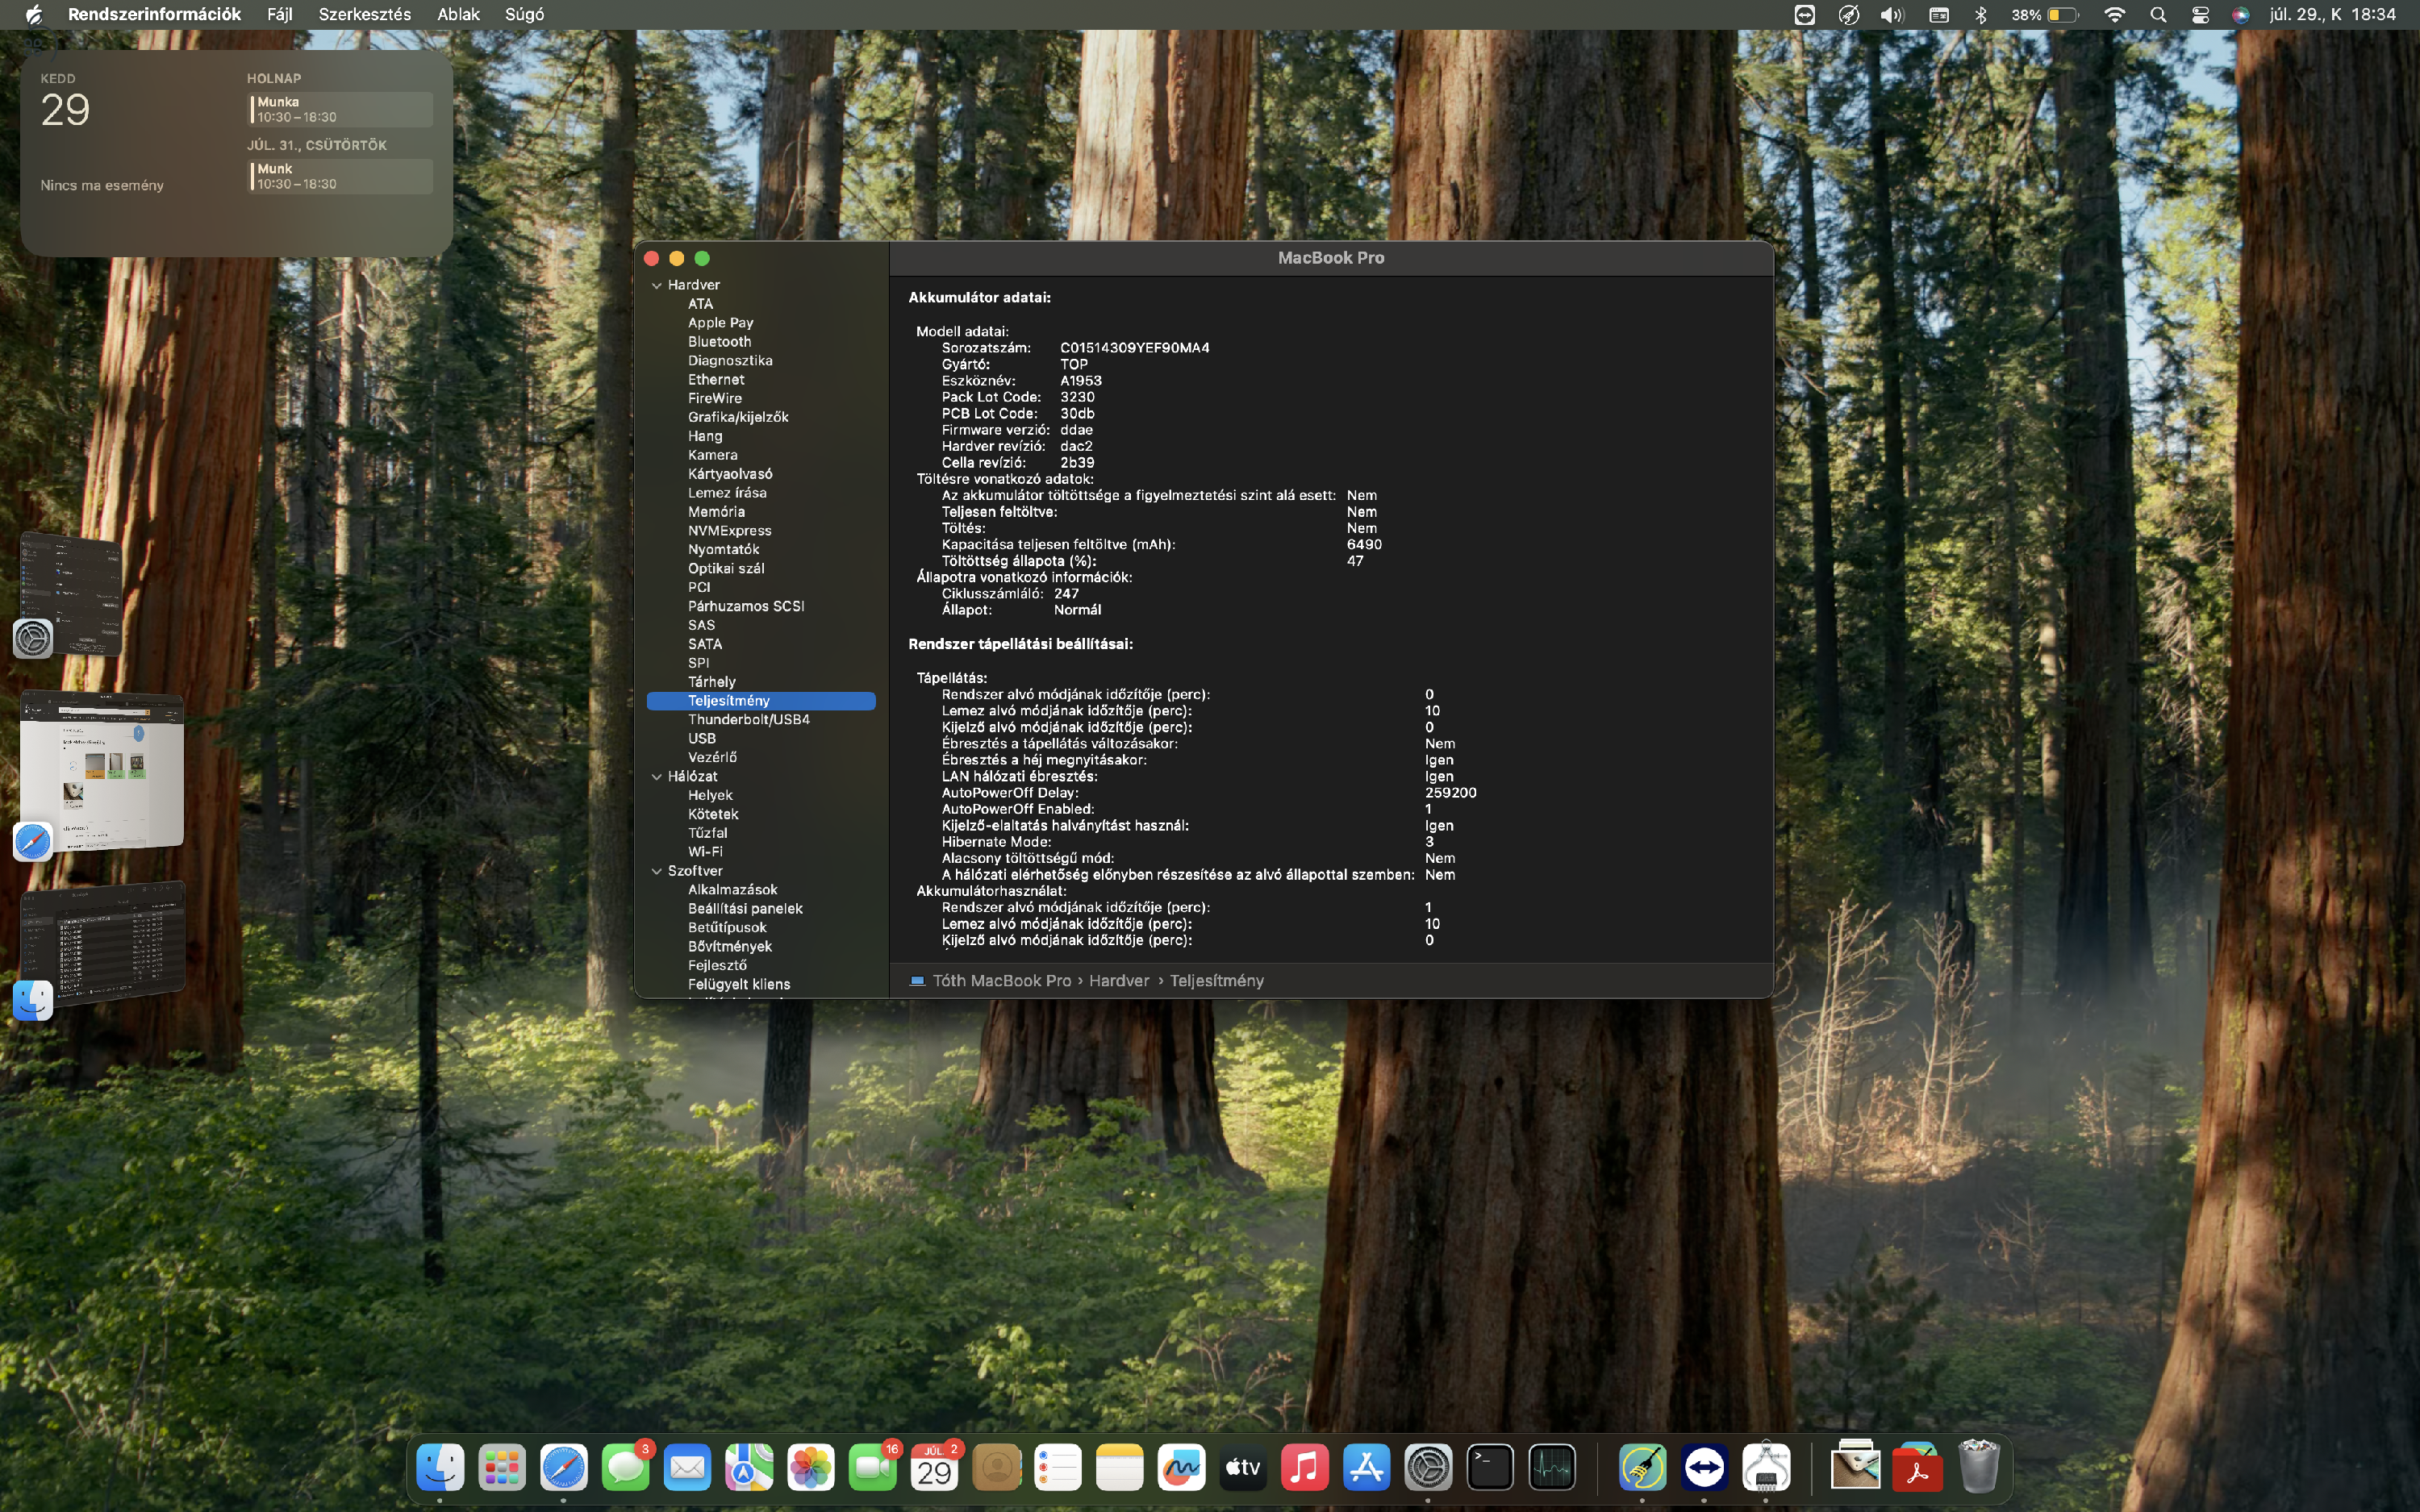Open the Fájl menu
Image resolution: width=2420 pixels, height=1512 pixels.
[x=280, y=14]
